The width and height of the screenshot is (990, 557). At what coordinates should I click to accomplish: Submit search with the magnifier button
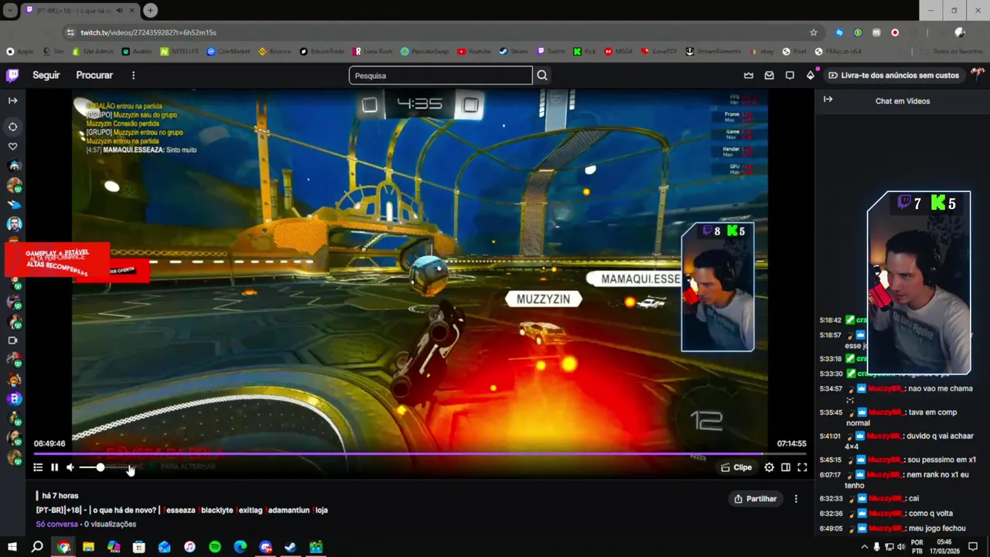point(542,75)
